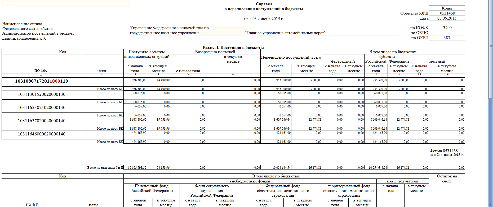Select header "Остаток на счете"
493x207 pixels.
(447, 179)
